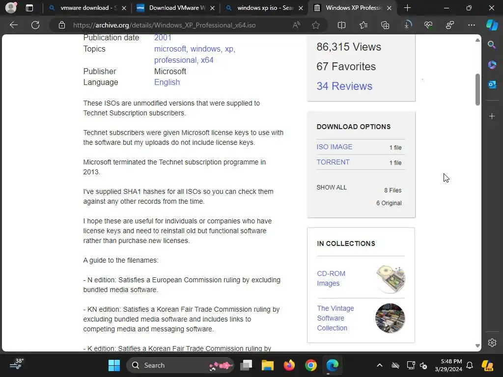Open the sidebar Outlook icon

coord(492,84)
